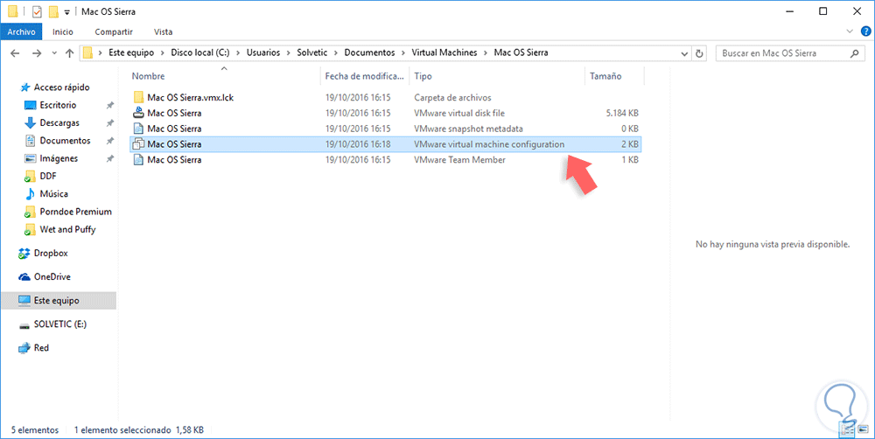The width and height of the screenshot is (875, 439).
Task: Switch to the Inicio tab
Action: pyautogui.click(x=62, y=31)
